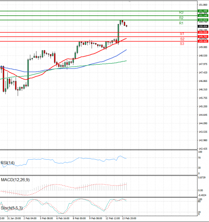Click the 146.310 price axis value
This screenshot has width=209, height=222.
[x=203, y=90]
